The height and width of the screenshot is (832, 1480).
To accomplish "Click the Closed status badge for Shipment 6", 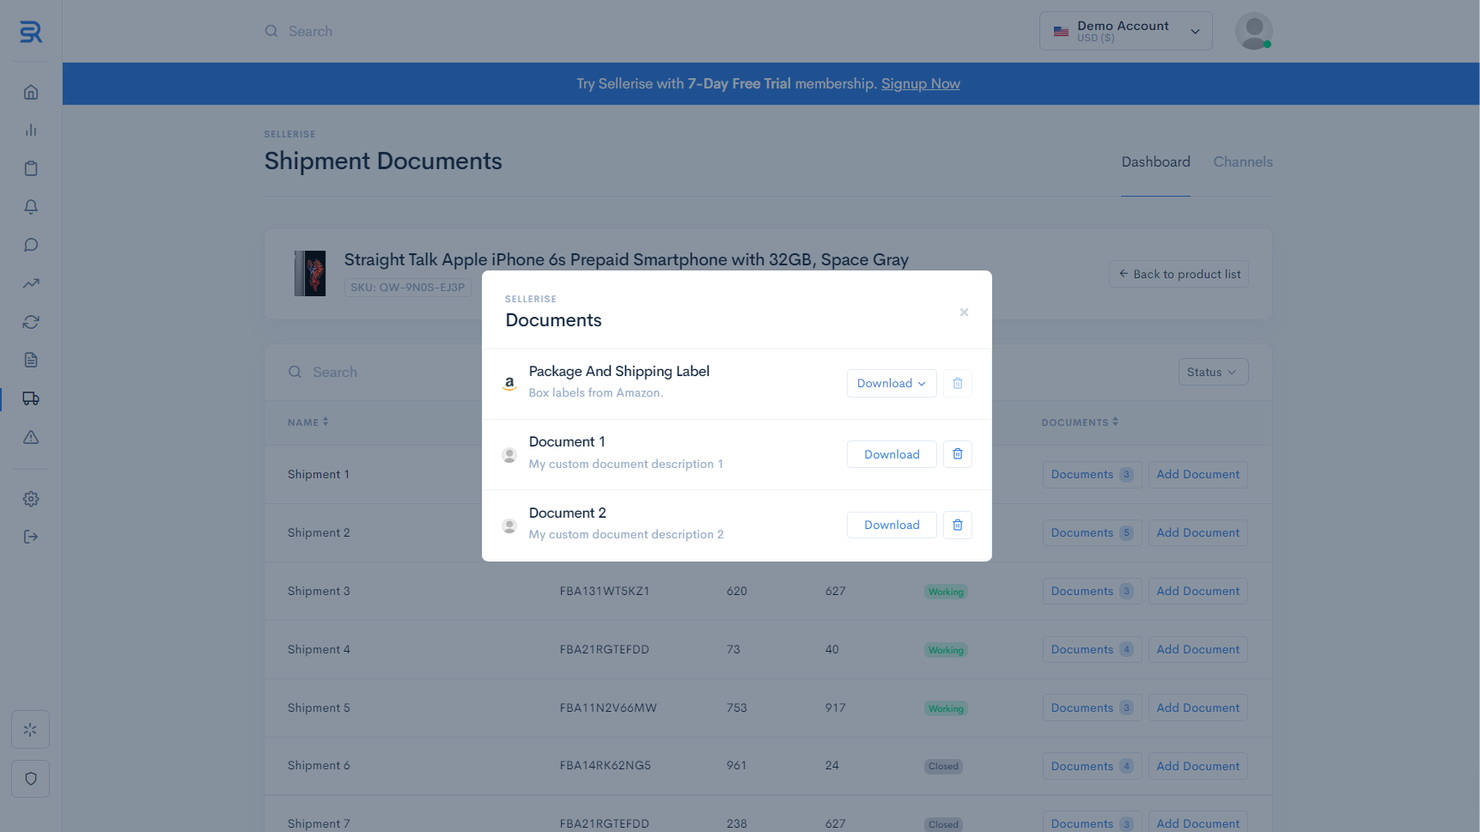I will point(943,767).
